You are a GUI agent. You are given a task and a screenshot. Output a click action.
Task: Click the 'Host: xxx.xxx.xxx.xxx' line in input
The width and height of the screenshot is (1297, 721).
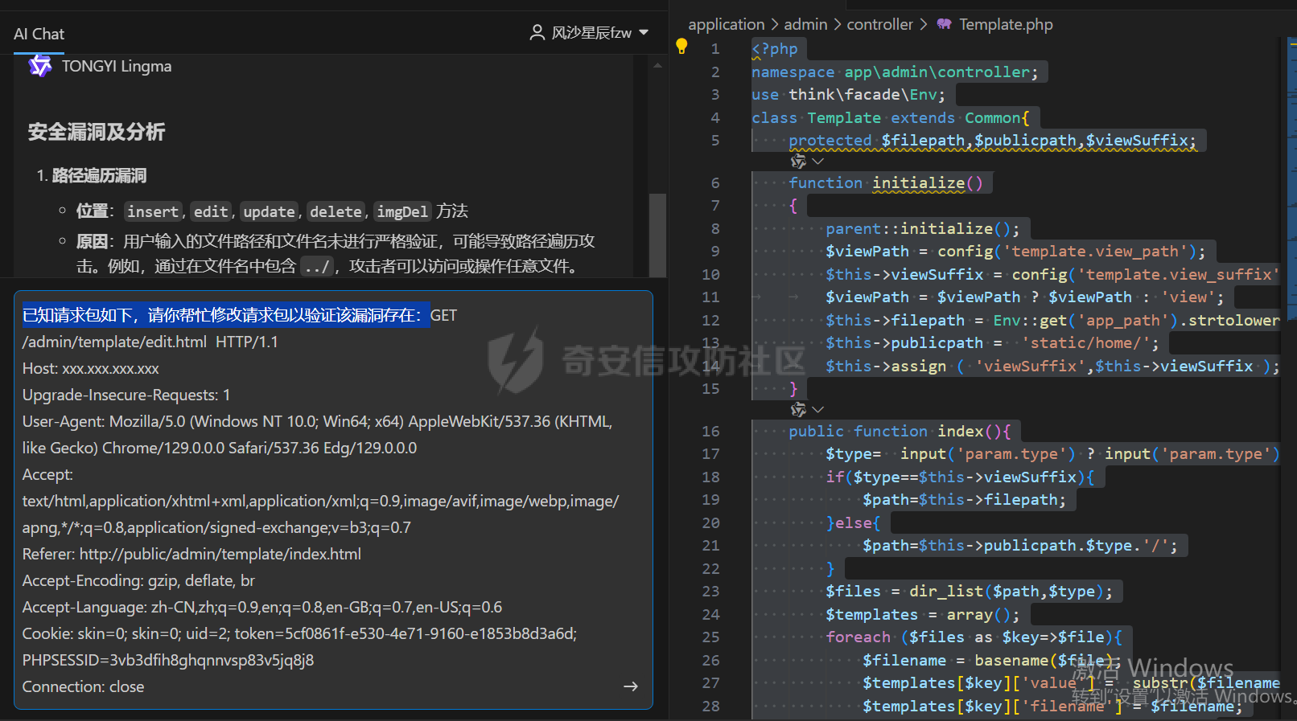pyautogui.click(x=91, y=368)
